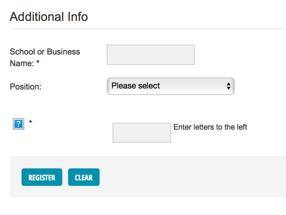Click the broken captcha image question-mark icon
Viewport: 286px width, 215px height.
19,124
